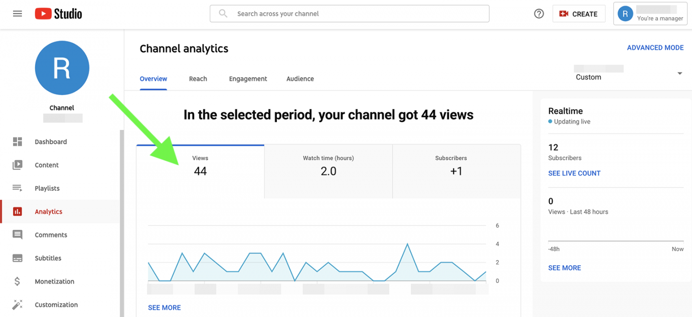Open the Dashboard sidebar icon
Viewport: 692px width, 317px height.
(17, 141)
